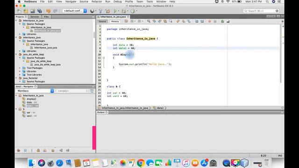
Task: Click the Shift Line Right icon
Action: tap(202, 21)
